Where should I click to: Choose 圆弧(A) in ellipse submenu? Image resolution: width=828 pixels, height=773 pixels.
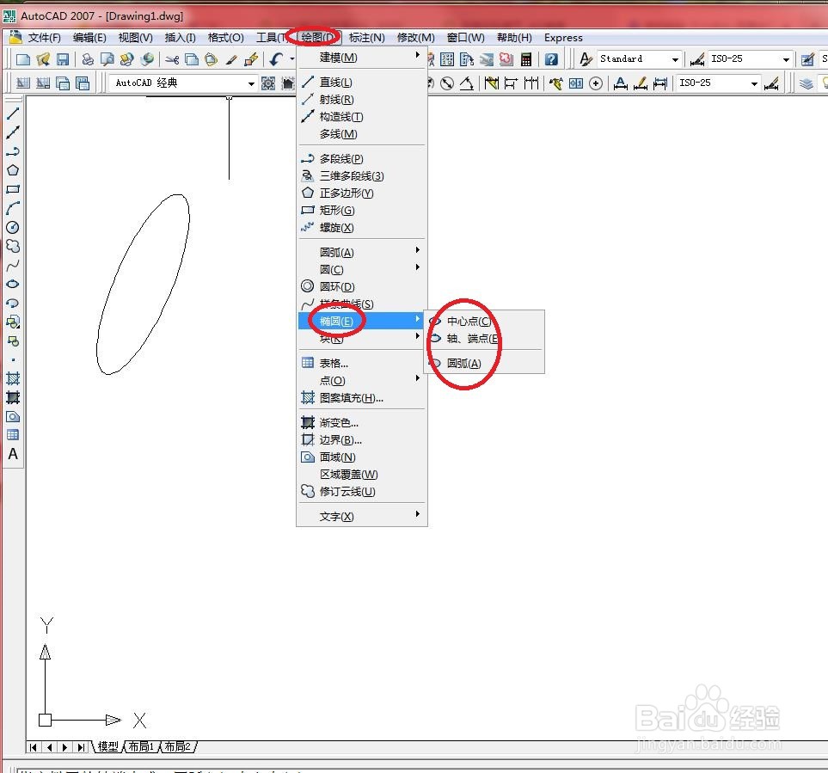[x=484, y=363]
